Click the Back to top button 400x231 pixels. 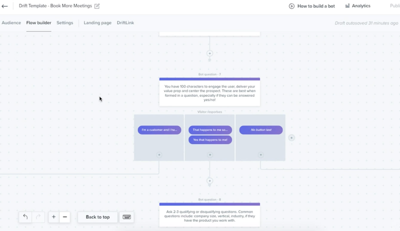coord(98,217)
